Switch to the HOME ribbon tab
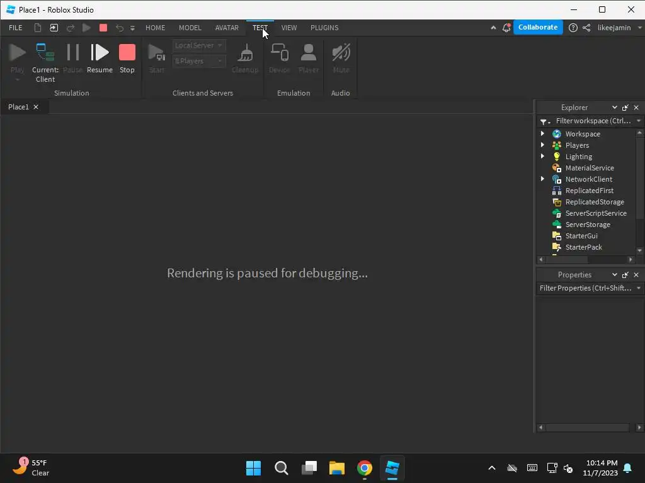 155,28
